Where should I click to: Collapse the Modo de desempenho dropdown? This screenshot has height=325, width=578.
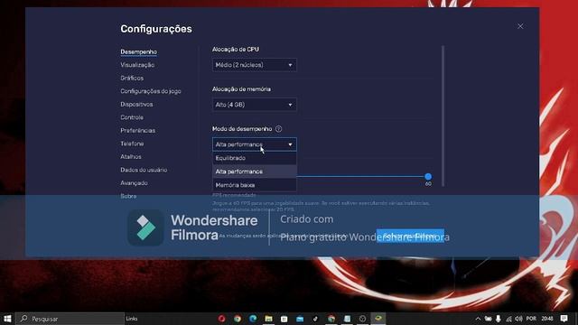click(x=255, y=144)
